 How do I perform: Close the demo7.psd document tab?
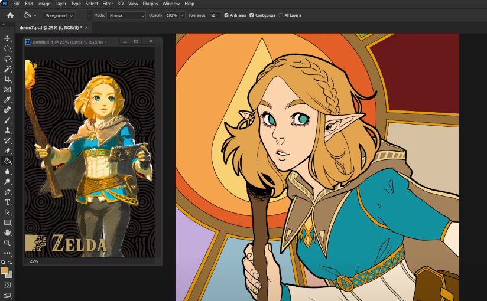tap(86, 28)
